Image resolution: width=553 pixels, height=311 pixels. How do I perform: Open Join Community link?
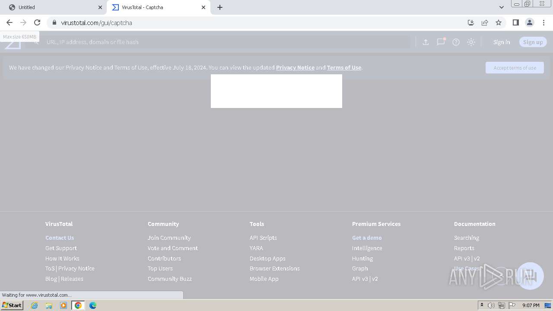169,238
